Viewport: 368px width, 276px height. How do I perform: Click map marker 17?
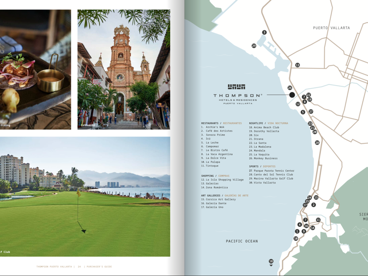coord(305,205)
